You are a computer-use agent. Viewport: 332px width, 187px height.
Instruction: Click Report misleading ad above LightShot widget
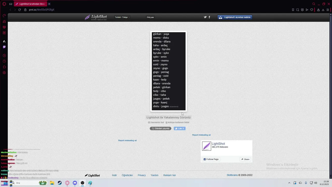[201, 135]
